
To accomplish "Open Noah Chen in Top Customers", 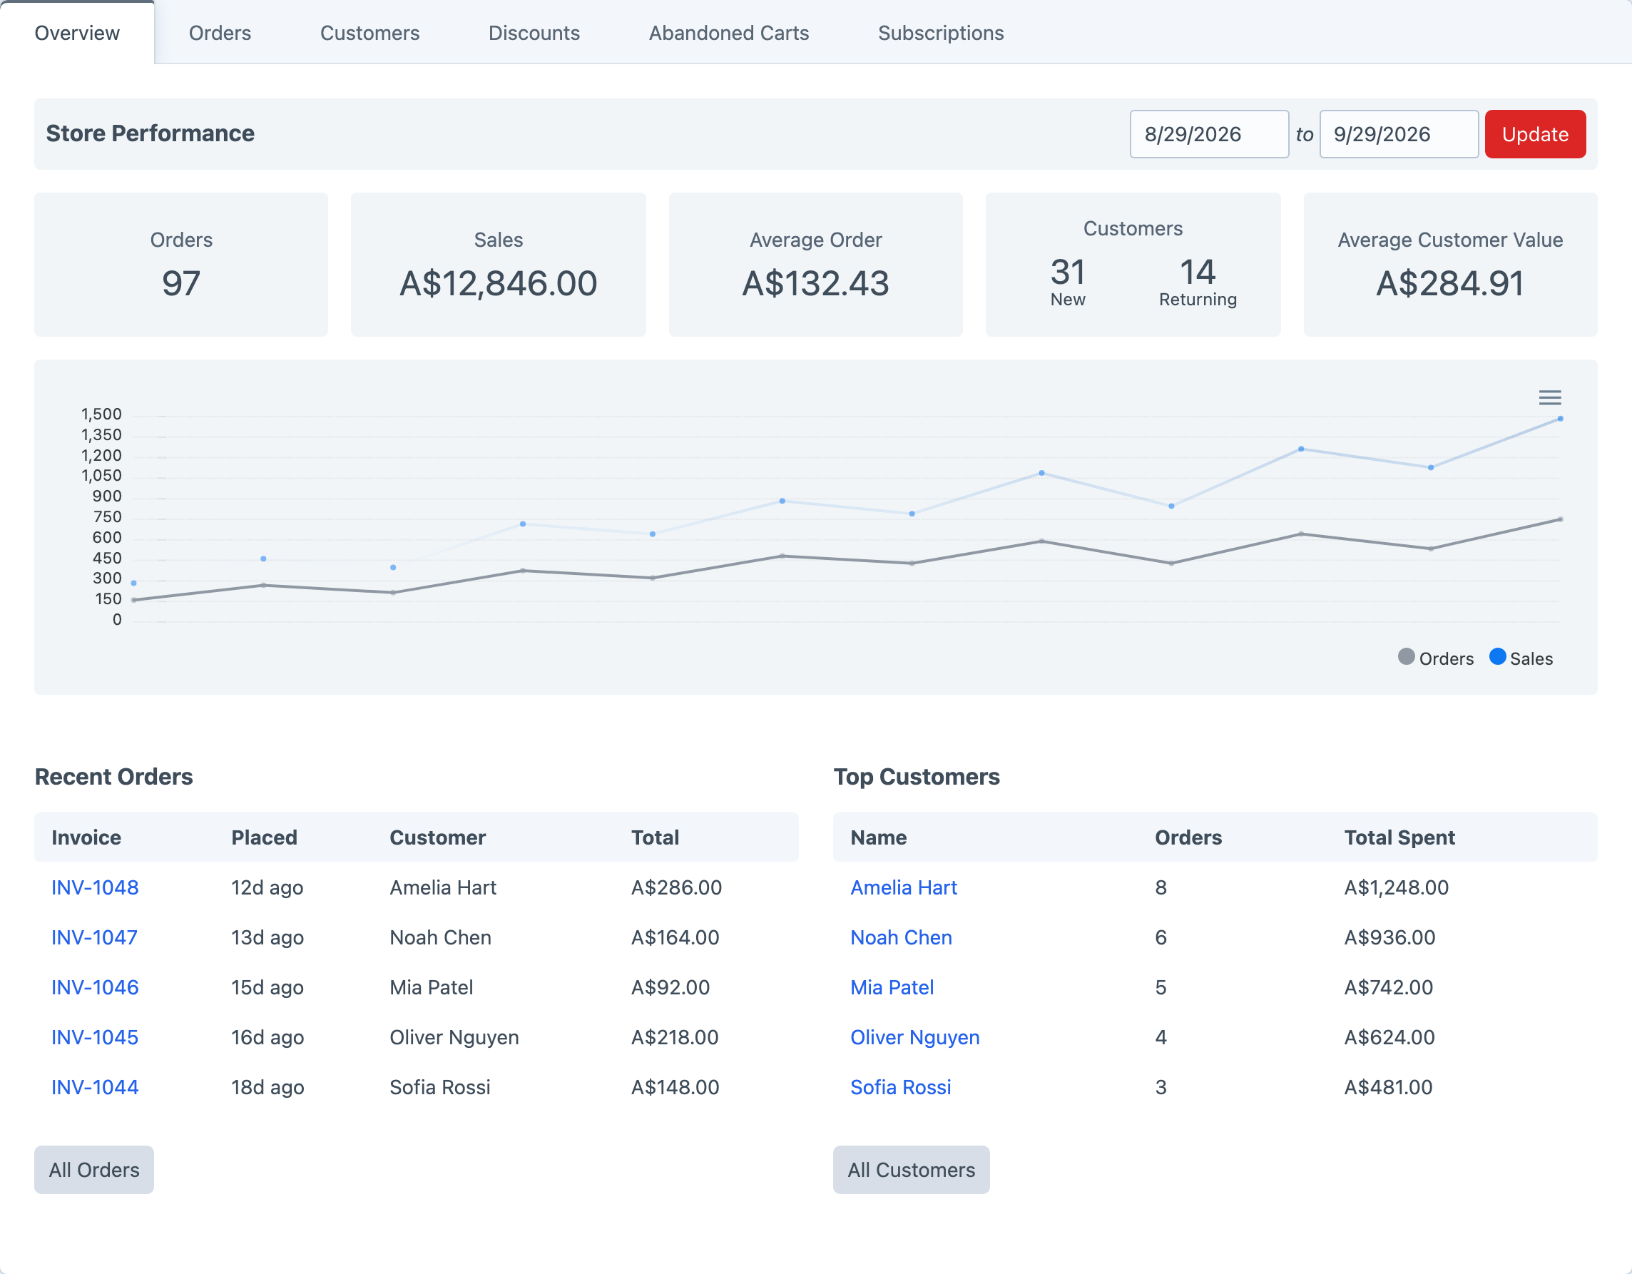I will coord(901,937).
